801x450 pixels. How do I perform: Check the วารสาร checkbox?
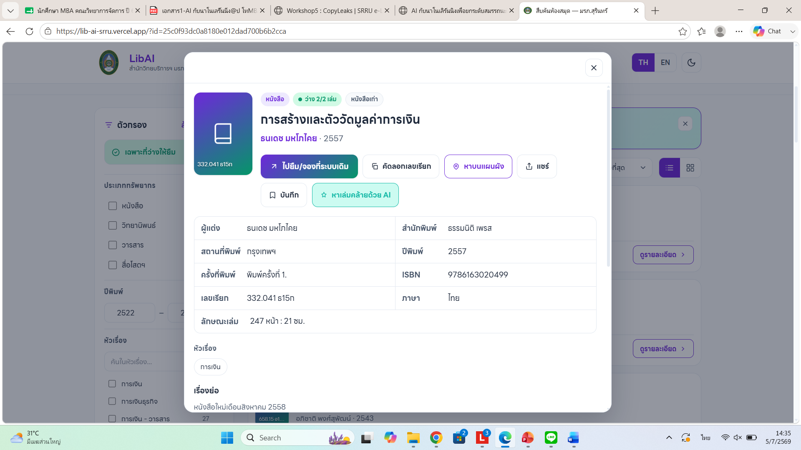(113, 245)
